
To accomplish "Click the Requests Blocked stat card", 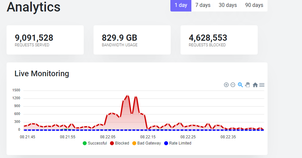I will click(219, 40).
